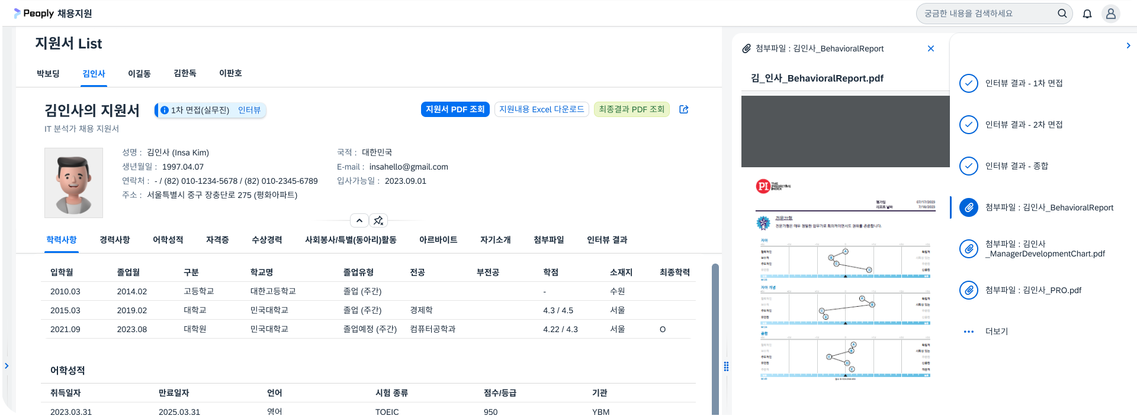This screenshot has height=419, width=1137.
Task: Click the search magnifier icon
Action: (1062, 13)
